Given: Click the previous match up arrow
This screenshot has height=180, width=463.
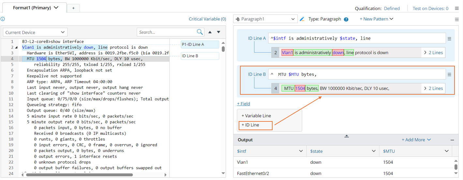Looking at the screenshot, I should click(x=210, y=32).
